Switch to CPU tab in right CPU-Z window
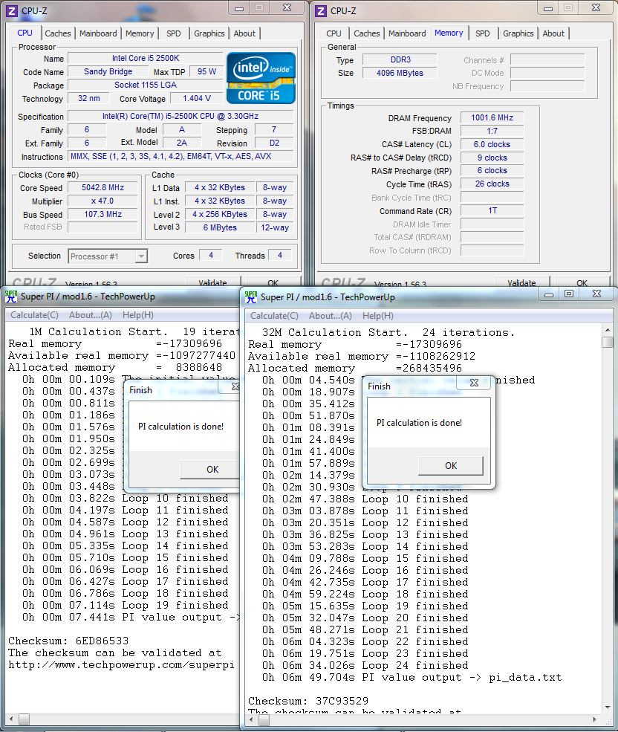 (334, 33)
